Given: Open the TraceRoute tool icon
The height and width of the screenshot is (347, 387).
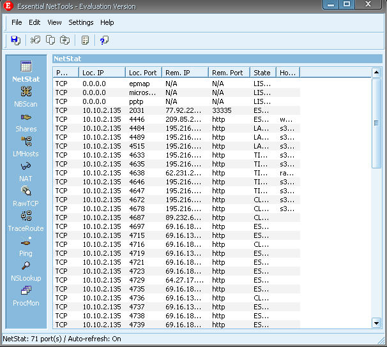Looking at the screenshot, I should pos(26,216).
